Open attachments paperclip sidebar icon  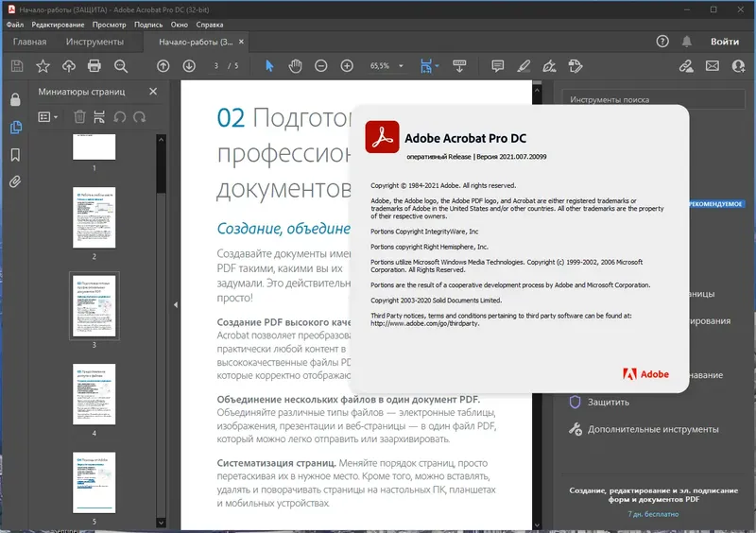coord(15,181)
